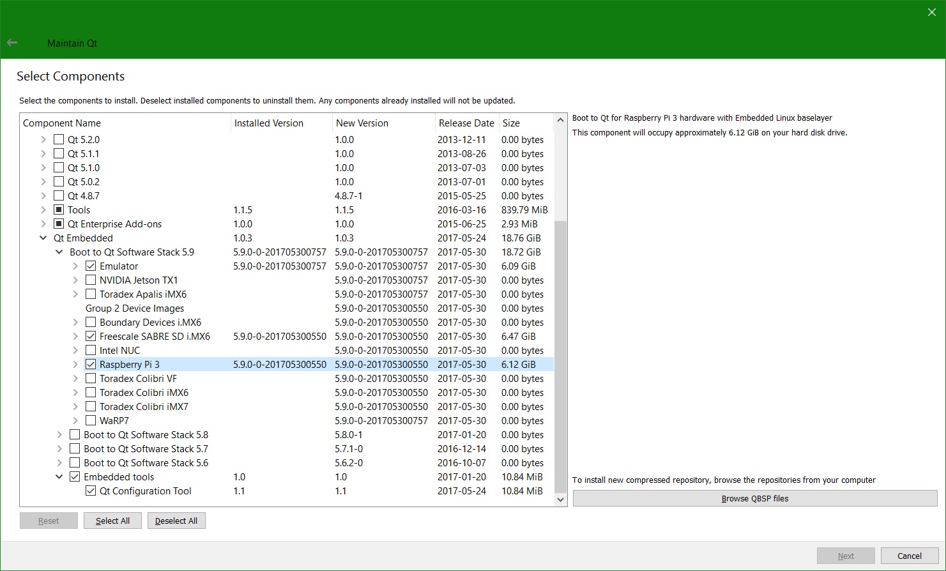Collapse Boot to Qt Software Stack 5.9
The width and height of the screenshot is (946, 571).
click(x=59, y=252)
